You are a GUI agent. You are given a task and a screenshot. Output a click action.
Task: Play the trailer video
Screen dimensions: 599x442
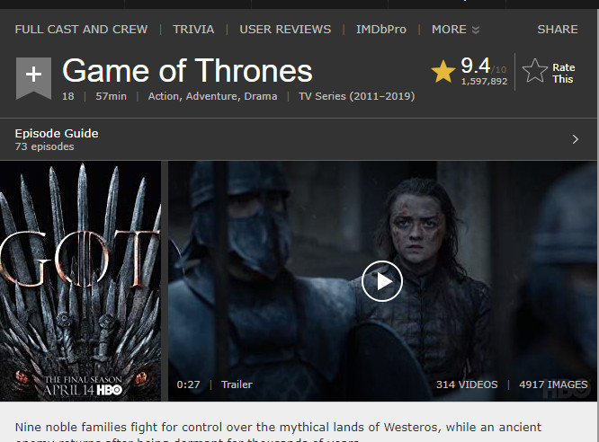pos(382,281)
